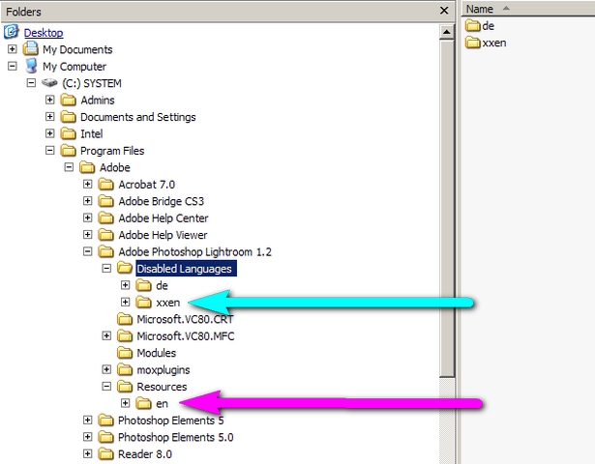Click the Photoshop Elements 5.0 folder icon
This screenshot has height=464, width=595.
point(105,437)
